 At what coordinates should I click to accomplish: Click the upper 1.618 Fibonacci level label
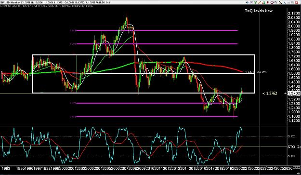[73, 30]
